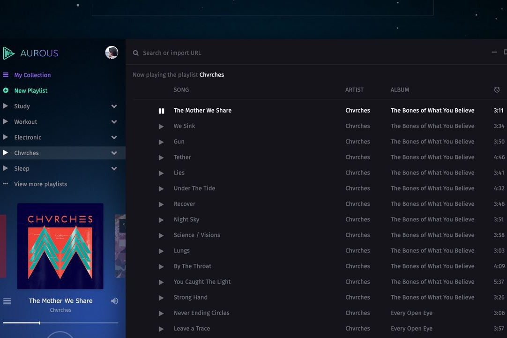Collapse the Chvrches playlist chevron

(x=114, y=153)
